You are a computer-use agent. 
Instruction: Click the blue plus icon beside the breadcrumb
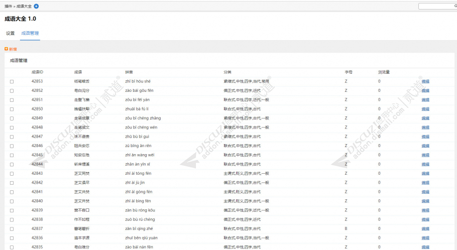tap(37, 6)
